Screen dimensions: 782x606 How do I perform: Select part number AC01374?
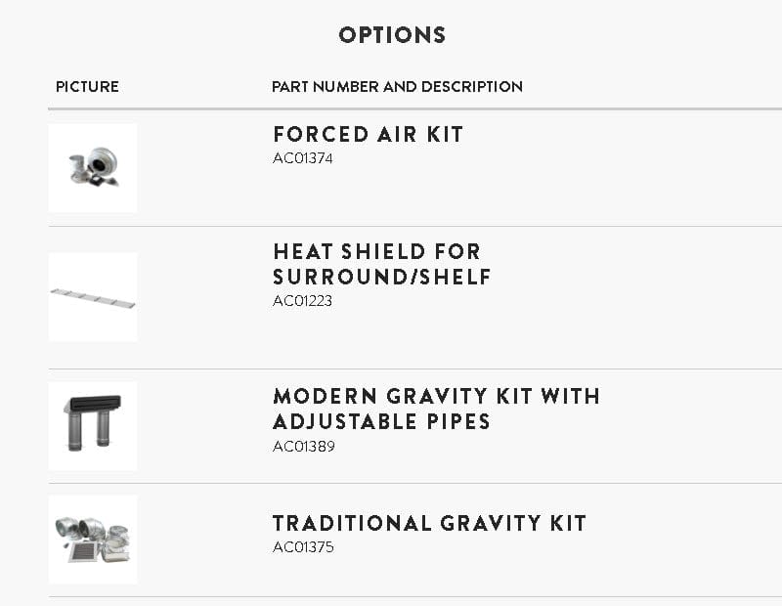(x=303, y=158)
